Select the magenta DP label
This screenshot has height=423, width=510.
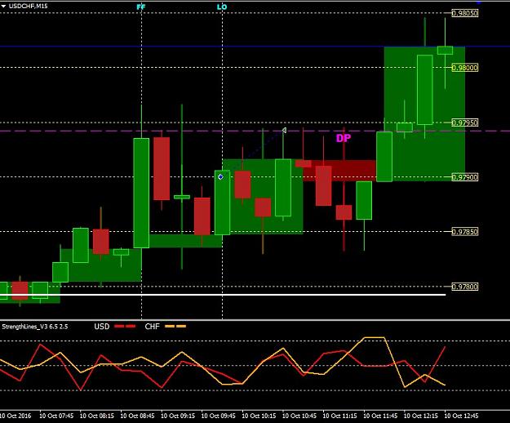click(344, 138)
